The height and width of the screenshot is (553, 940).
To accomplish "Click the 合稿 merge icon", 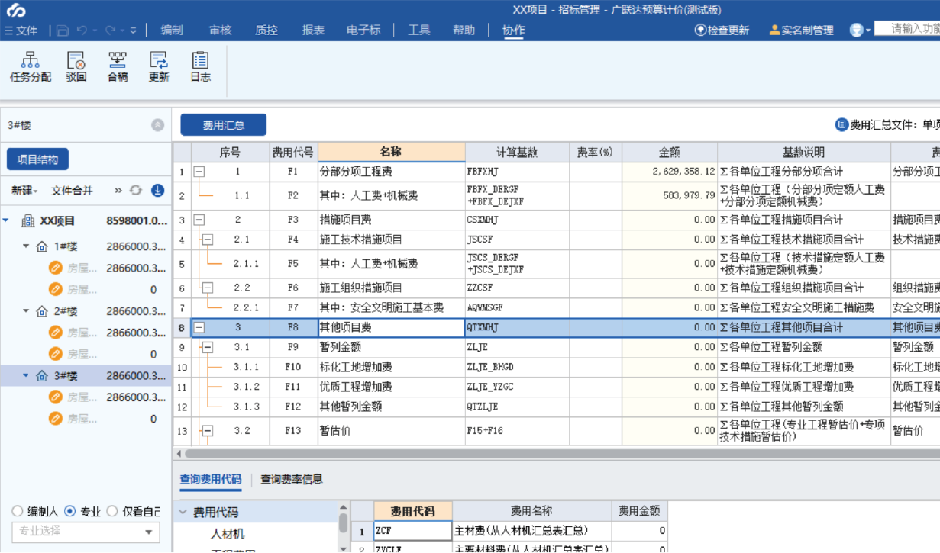I will pyautogui.click(x=118, y=60).
